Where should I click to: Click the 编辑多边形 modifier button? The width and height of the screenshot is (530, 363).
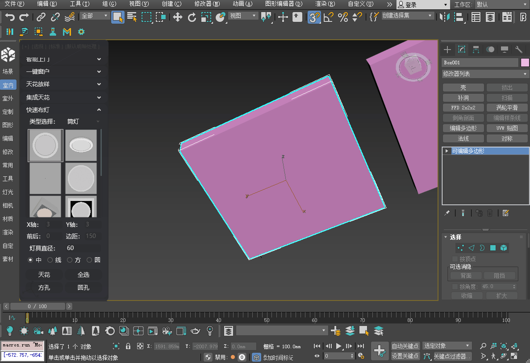463,128
